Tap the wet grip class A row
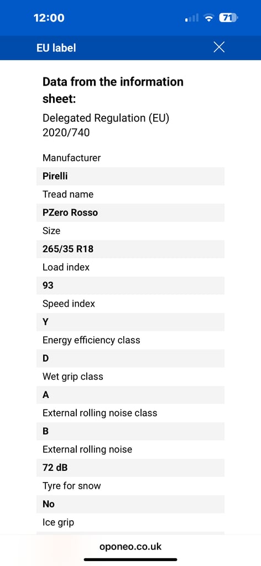 [130, 395]
